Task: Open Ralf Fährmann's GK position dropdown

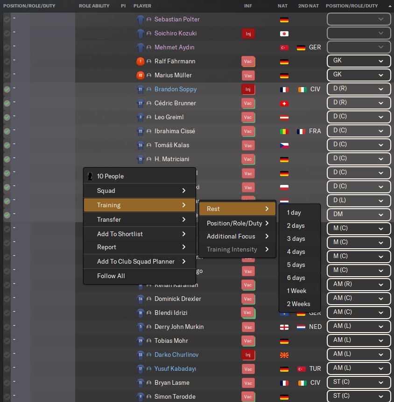Action: pyautogui.click(x=359, y=61)
